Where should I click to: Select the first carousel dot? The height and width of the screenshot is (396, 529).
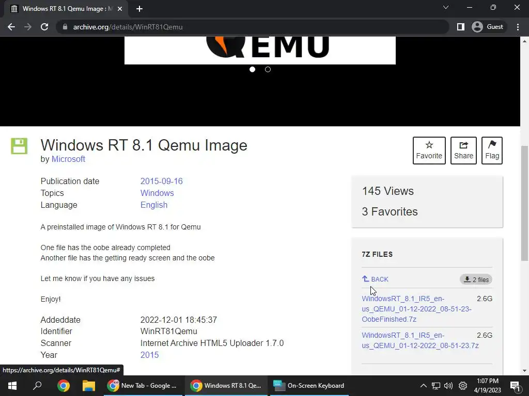tap(252, 70)
